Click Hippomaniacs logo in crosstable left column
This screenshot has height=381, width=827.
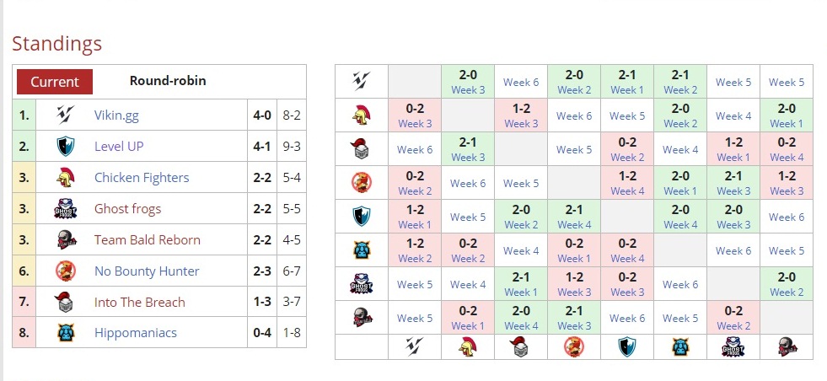(x=361, y=250)
